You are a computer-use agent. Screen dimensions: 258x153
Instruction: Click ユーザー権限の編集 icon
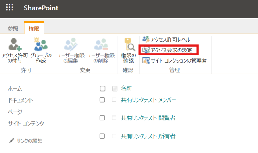click(71, 44)
